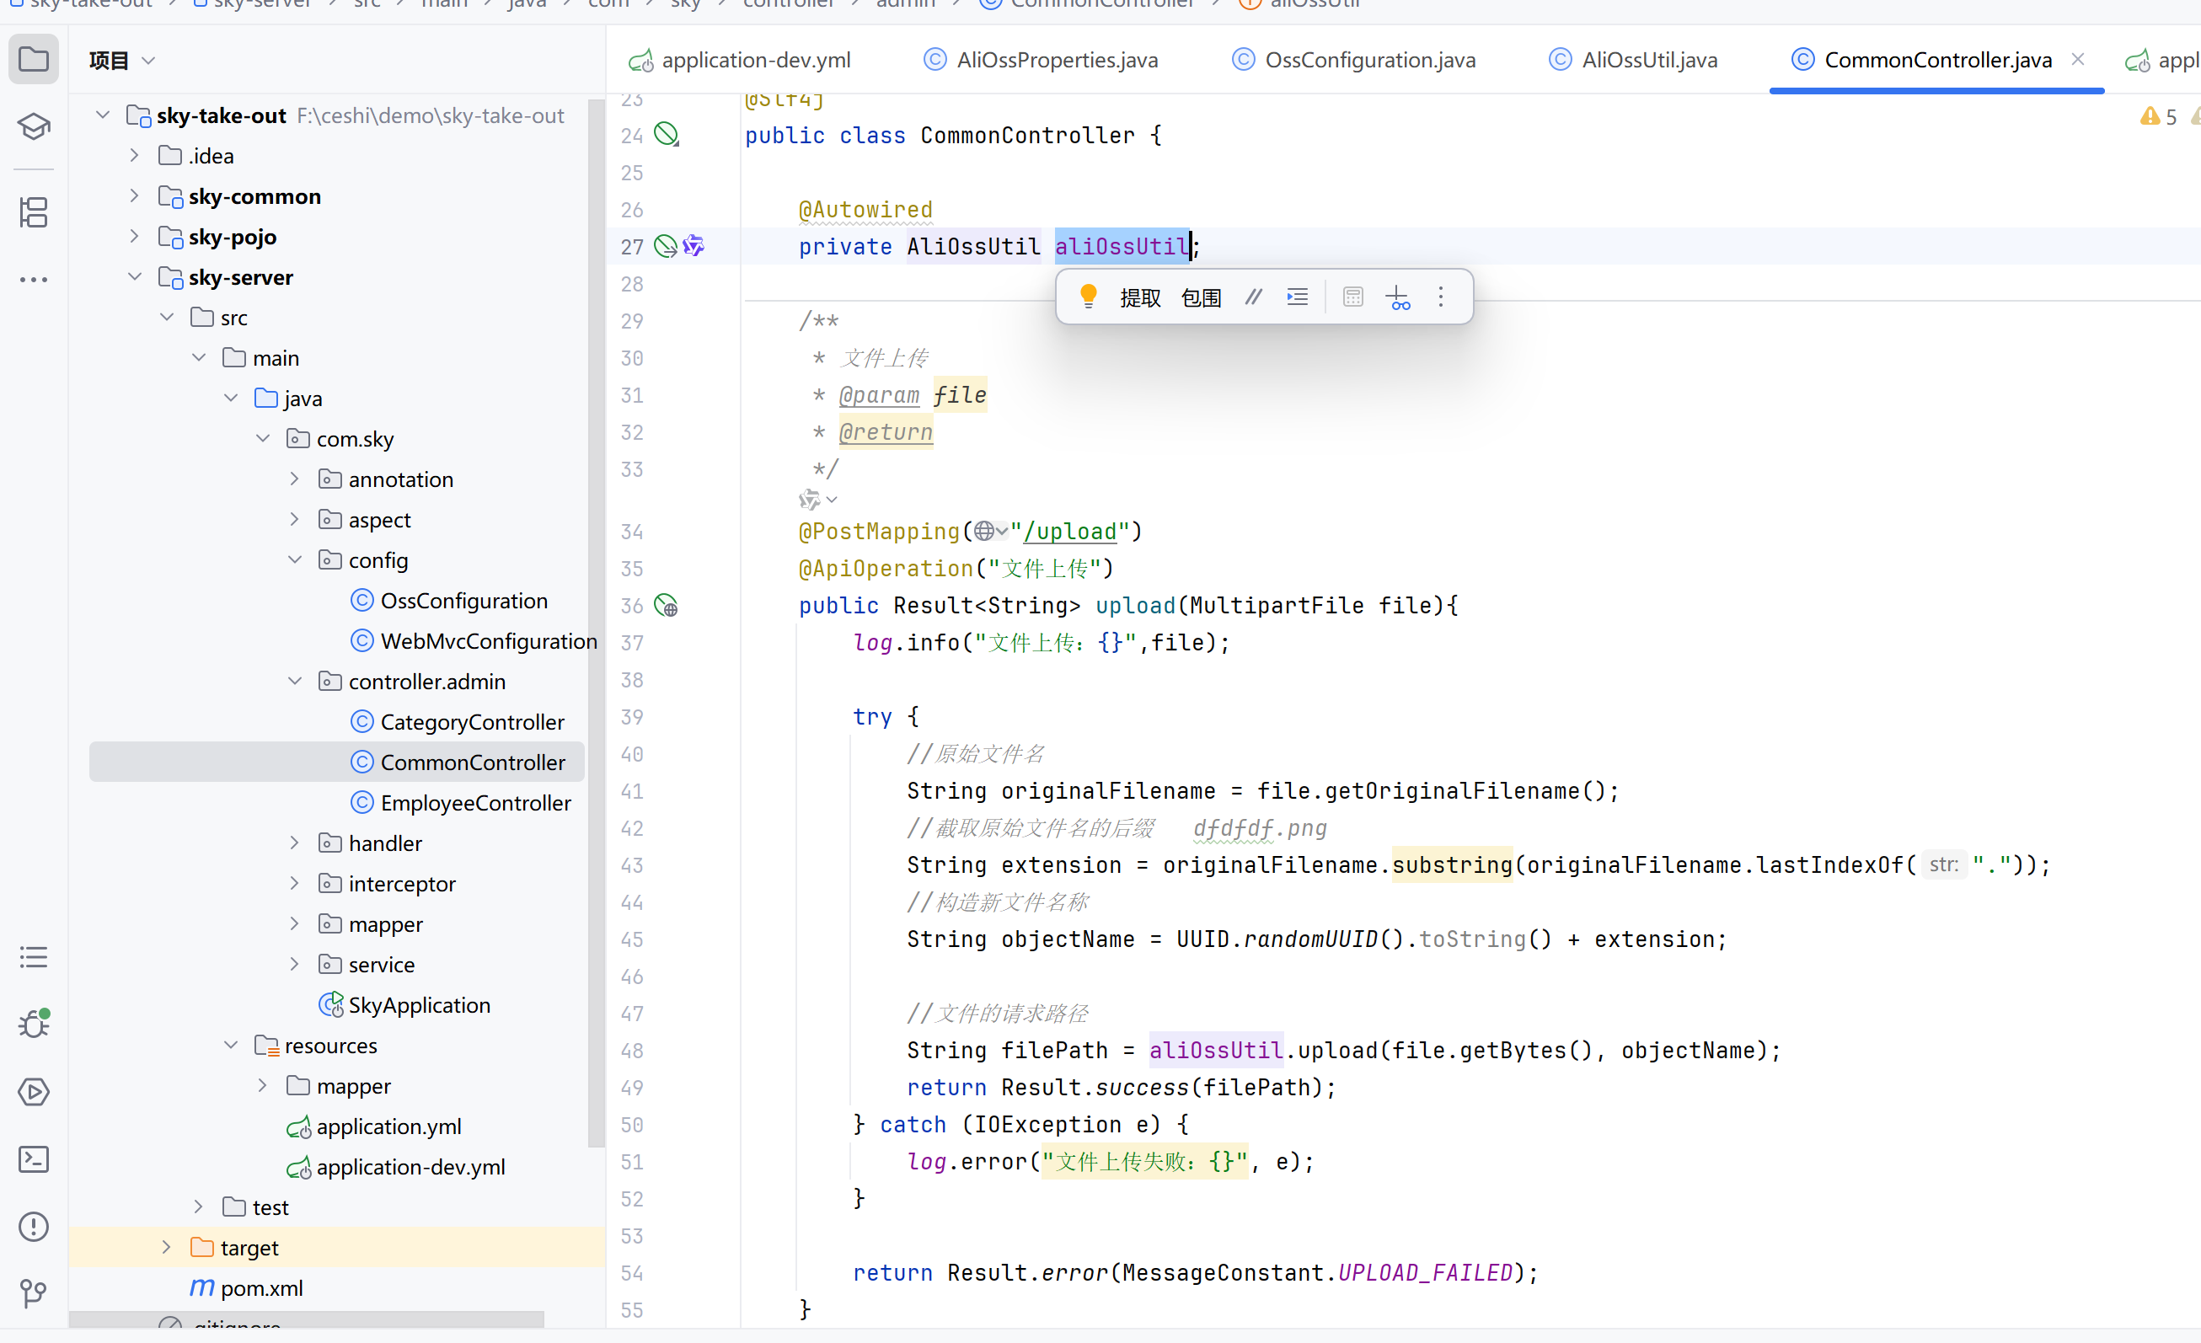Click the calculator-like icon in floating toolbar

click(1352, 297)
